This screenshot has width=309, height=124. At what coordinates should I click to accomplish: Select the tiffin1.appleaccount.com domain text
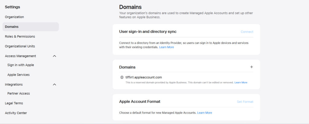point(144,77)
